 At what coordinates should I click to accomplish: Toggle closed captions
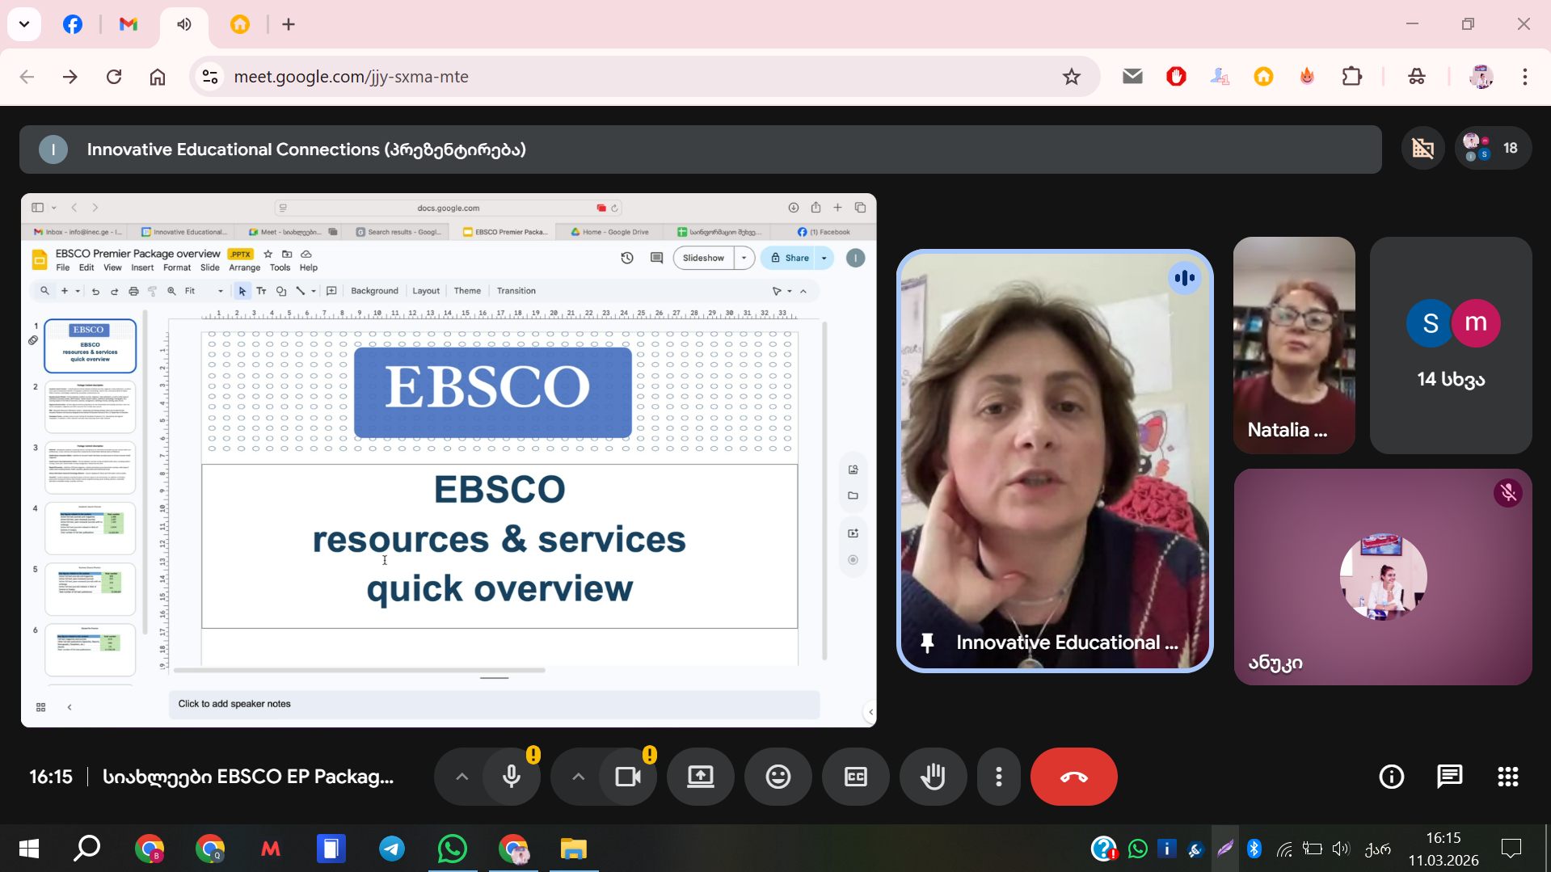(x=855, y=777)
